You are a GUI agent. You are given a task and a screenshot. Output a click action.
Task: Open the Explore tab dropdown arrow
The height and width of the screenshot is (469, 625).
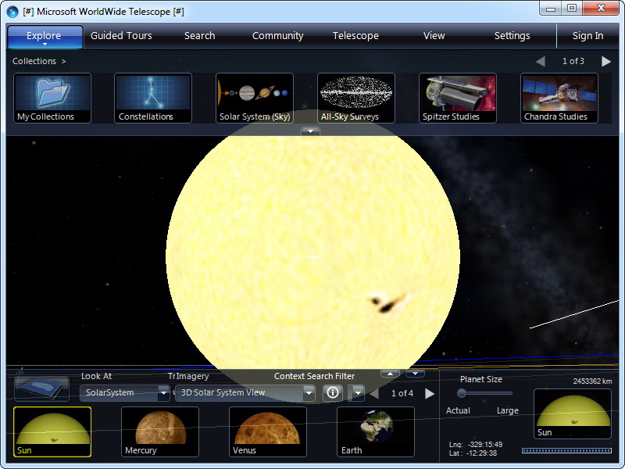click(45, 45)
